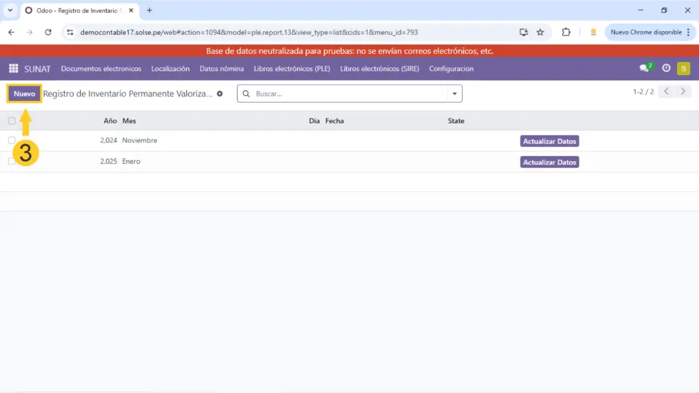Open the Odoo apps grid menu

(13, 68)
